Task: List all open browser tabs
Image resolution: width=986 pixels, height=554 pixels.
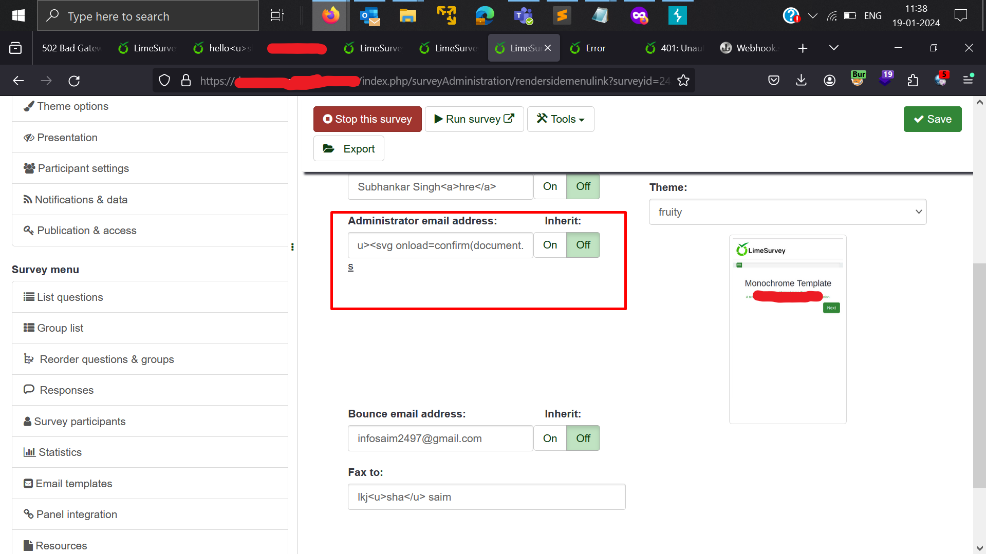Action: [x=834, y=48]
